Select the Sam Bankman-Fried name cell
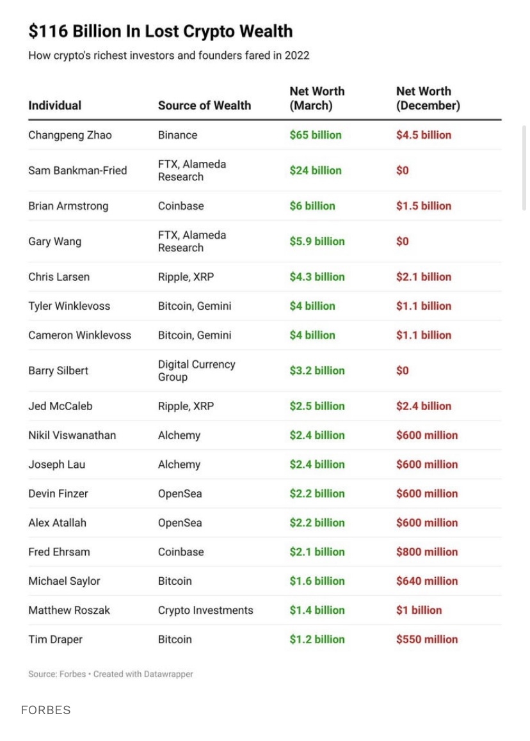The width and height of the screenshot is (530, 741). tap(77, 171)
